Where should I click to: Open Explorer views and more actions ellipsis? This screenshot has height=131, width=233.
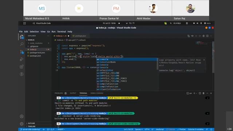tap(48, 36)
